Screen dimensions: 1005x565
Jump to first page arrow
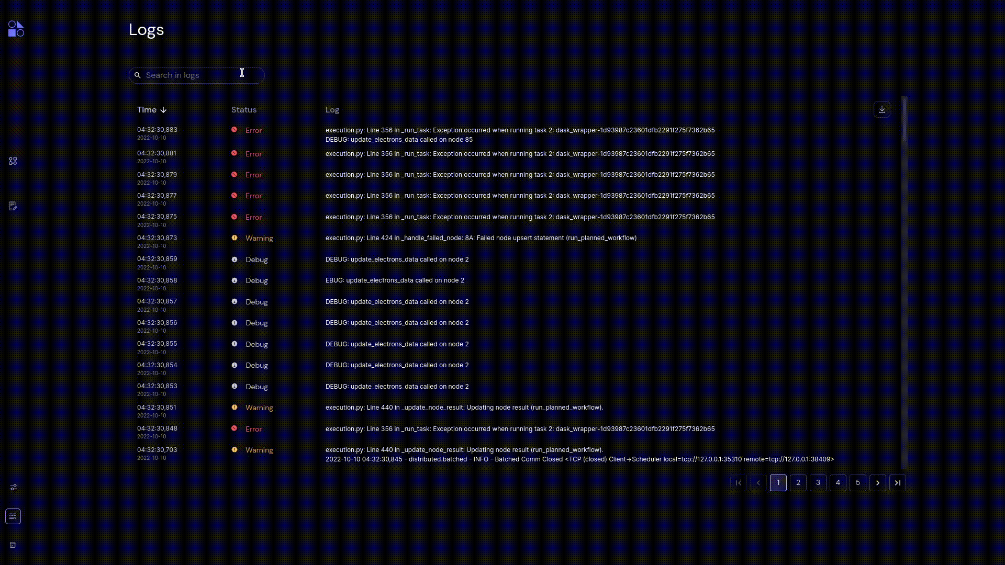[x=739, y=483]
